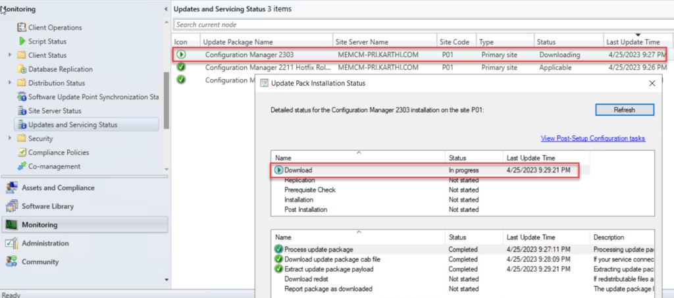The width and height of the screenshot is (674, 298).
Task: Open the Assets and Compliance workspace
Action: [x=57, y=187]
